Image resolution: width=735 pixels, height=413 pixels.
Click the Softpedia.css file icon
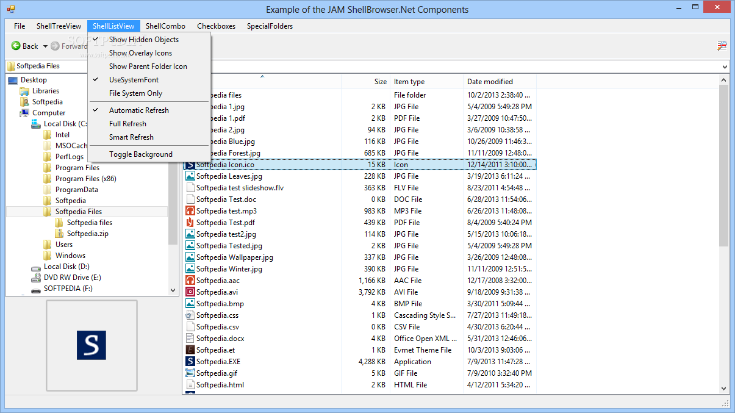click(190, 315)
